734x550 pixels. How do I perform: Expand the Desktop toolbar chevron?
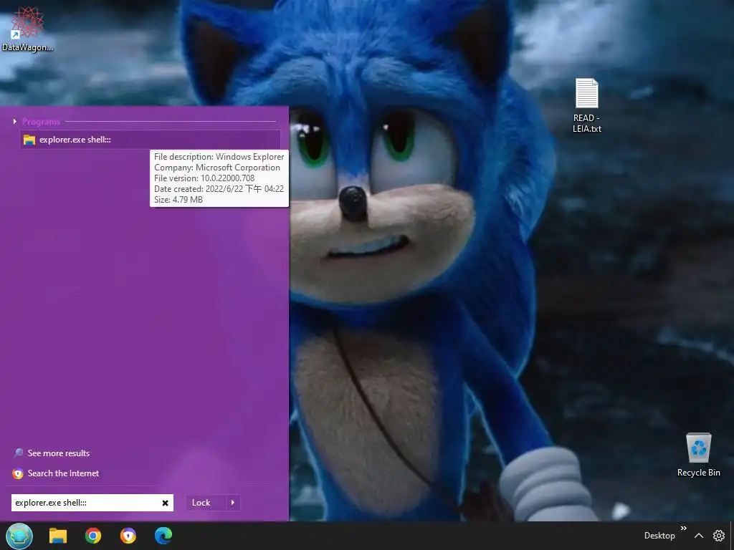683,528
